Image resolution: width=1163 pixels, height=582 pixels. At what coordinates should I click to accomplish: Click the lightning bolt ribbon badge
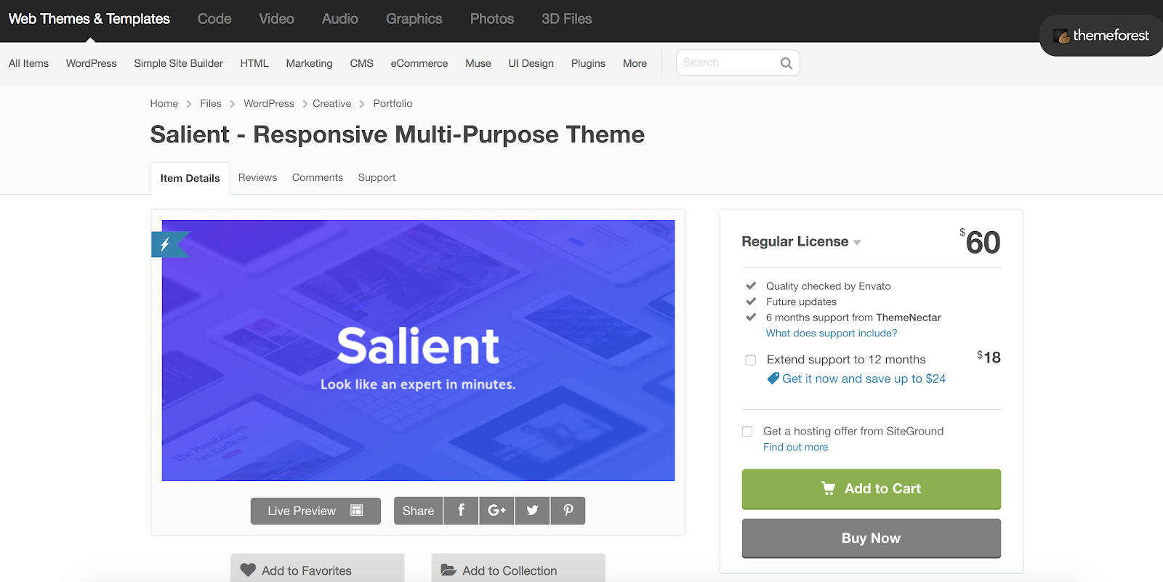(169, 244)
